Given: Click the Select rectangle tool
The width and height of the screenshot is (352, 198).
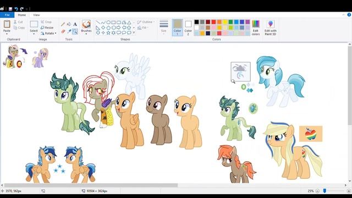Looking at the screenshot, I should click(34, 24).
